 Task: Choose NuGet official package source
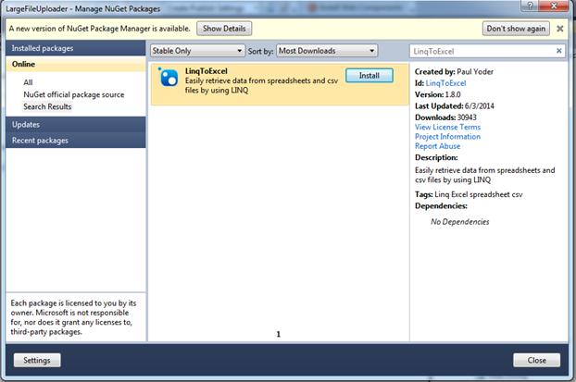(x=74, y=94)
